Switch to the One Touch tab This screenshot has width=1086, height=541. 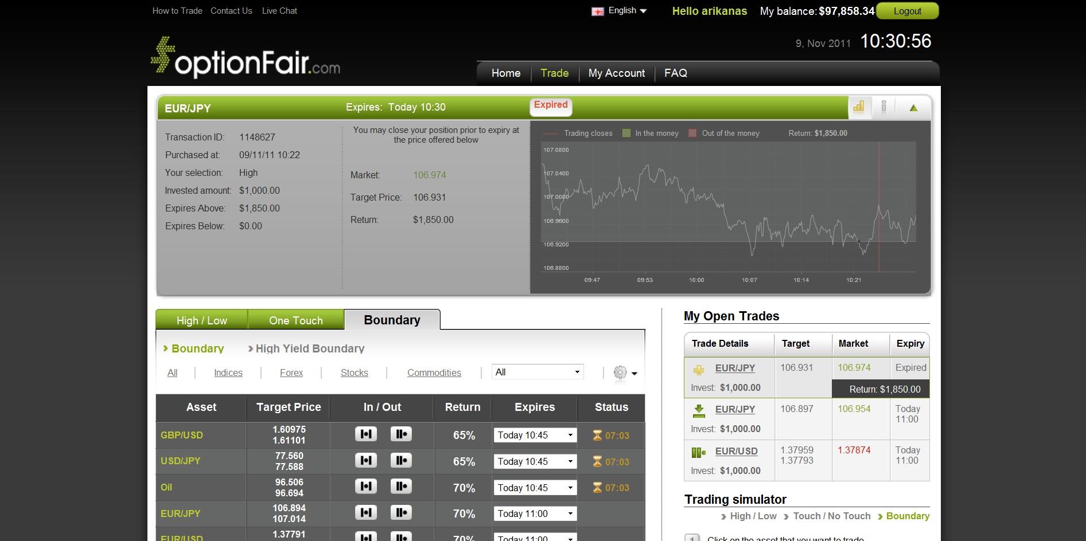(x=295, y=320)
